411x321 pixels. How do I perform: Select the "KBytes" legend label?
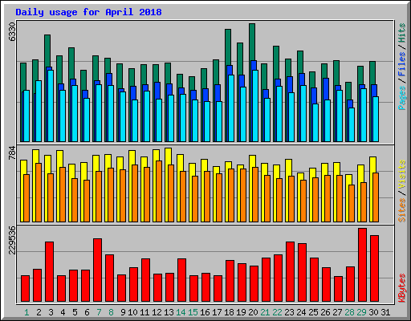click(402, 288)
